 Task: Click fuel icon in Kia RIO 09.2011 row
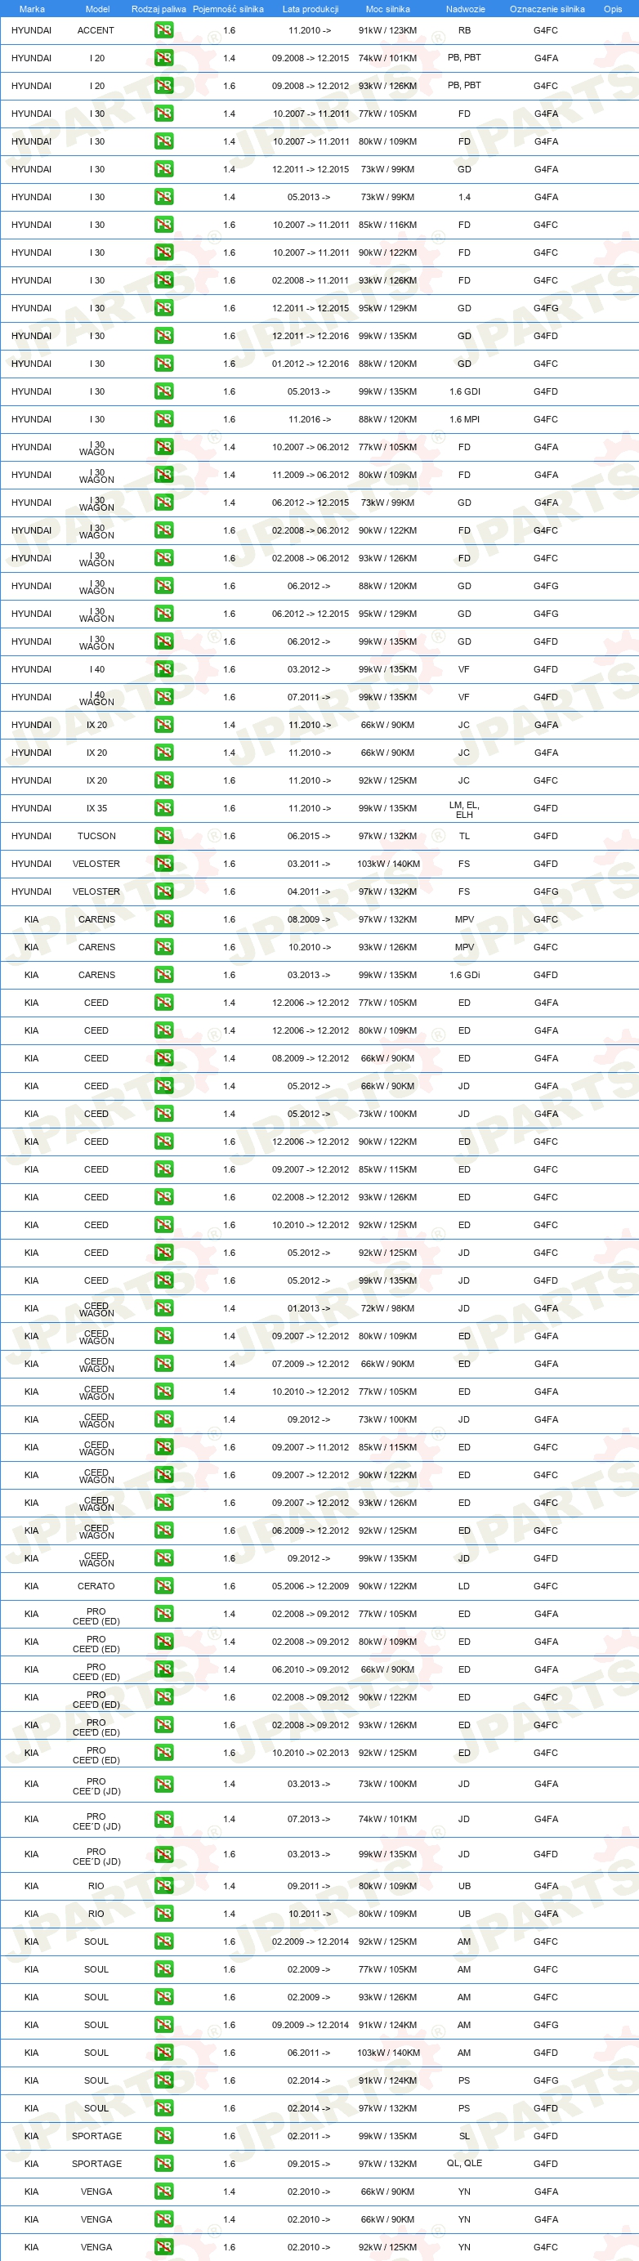coord(163,1885)
